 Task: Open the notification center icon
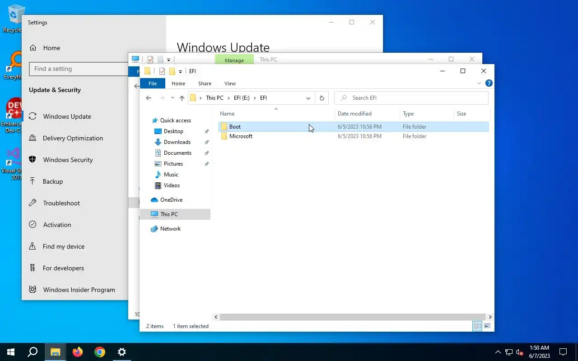pyautogui.click(x=563, y=352)
